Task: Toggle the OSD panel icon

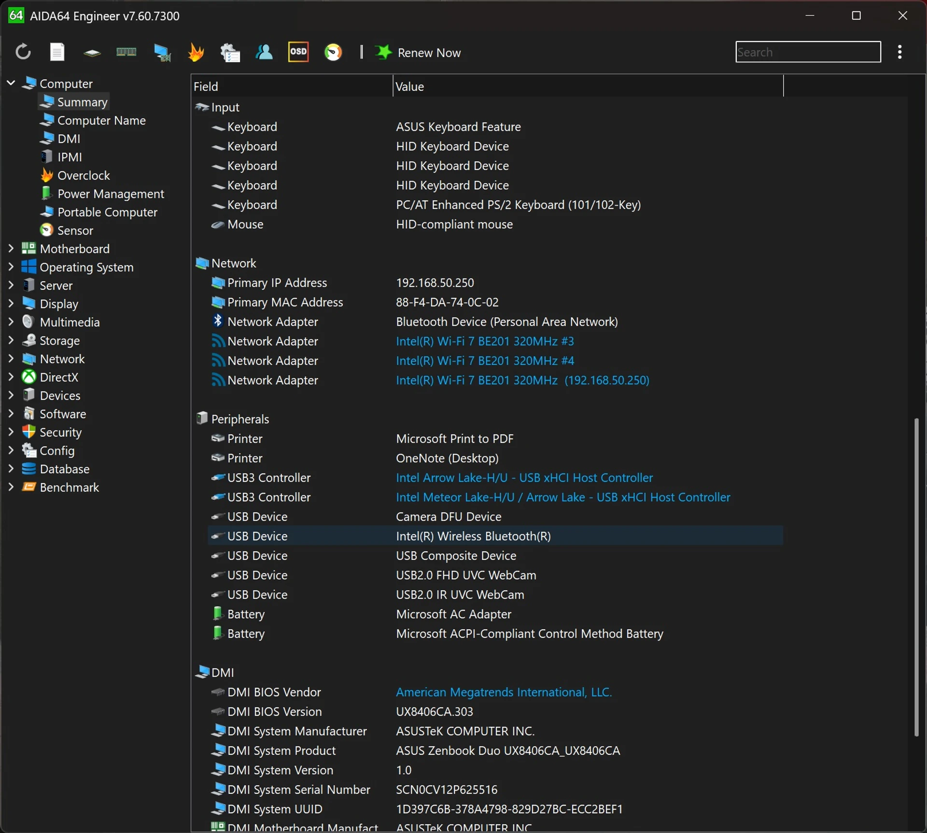Action: [x=298, y=52]
